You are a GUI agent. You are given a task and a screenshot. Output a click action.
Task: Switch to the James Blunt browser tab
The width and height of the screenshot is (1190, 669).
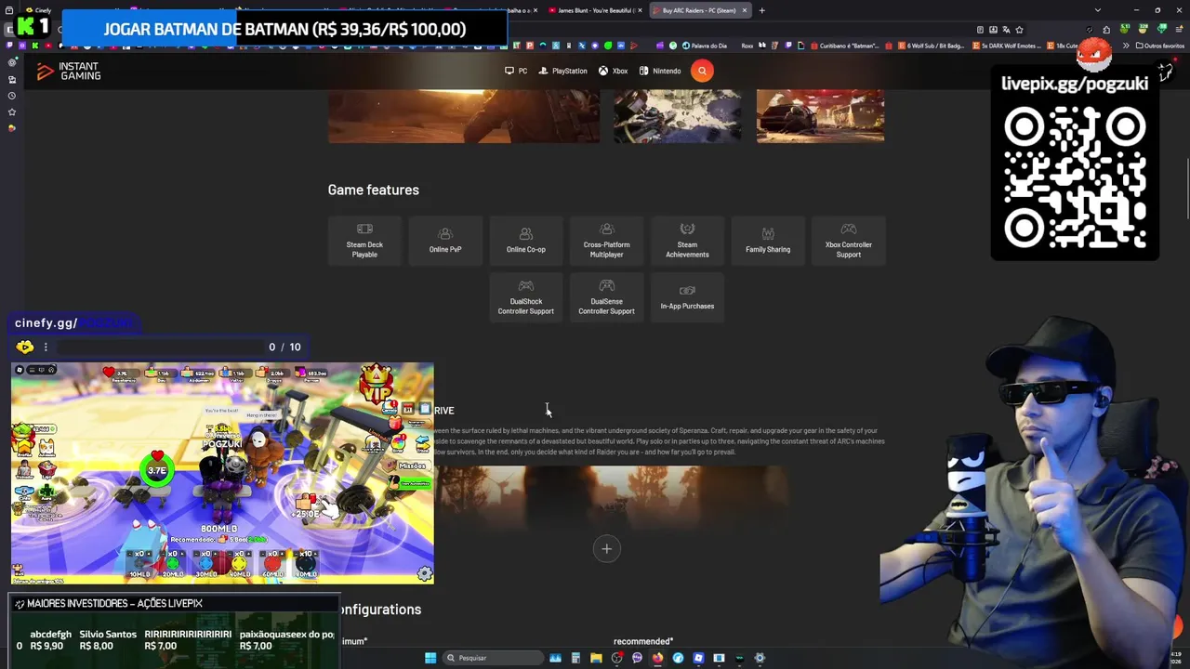coord(595,10)
